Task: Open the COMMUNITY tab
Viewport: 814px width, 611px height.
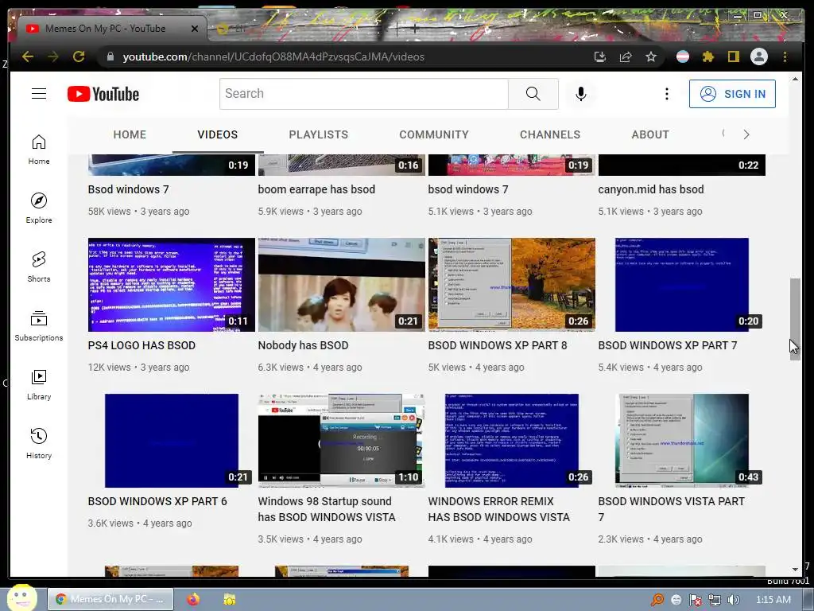Action: (x=434, y=134)
